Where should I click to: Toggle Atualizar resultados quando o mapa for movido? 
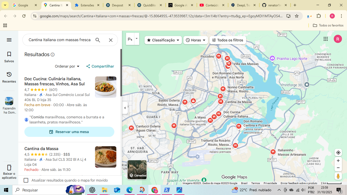click(x=26, y=180)
